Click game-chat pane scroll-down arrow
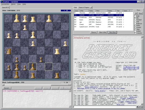Screen dimensions: 145x110 coord(70,107)
